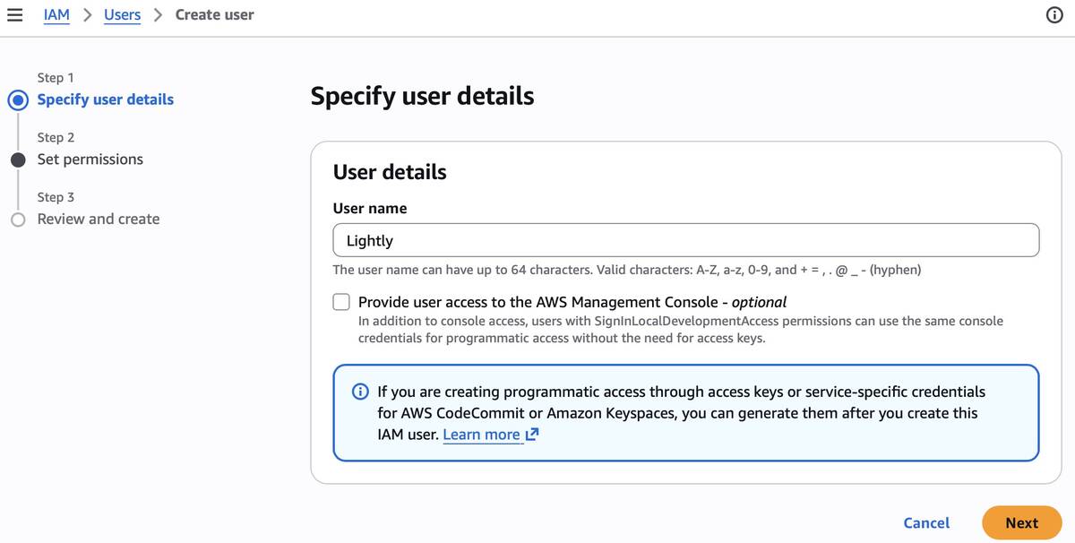Click the info icon in the blue callout box
Viewport: 1075px width, 543px height.
(x=359, y=392)
